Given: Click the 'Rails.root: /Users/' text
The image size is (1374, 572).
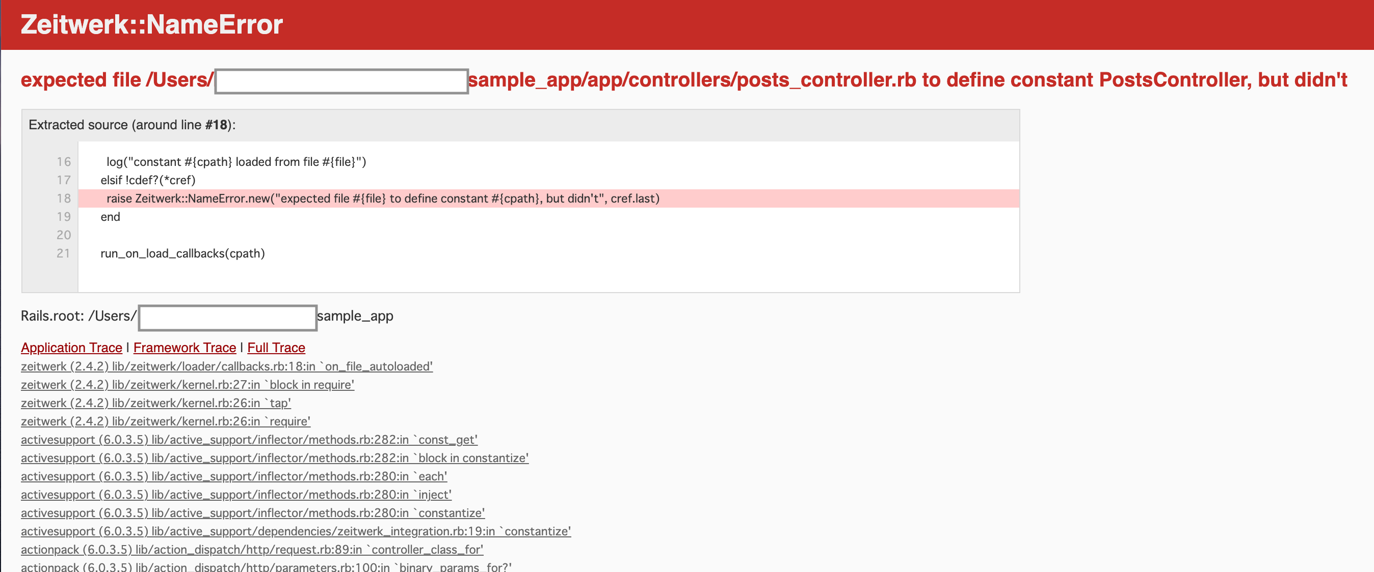Looking at the screenshot, I should click(x=79, y=316).
